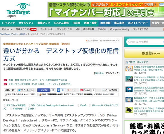The image size is (164, 134).
Task: Focus the Google カスタム検索 search field
Action: (145, 42)
